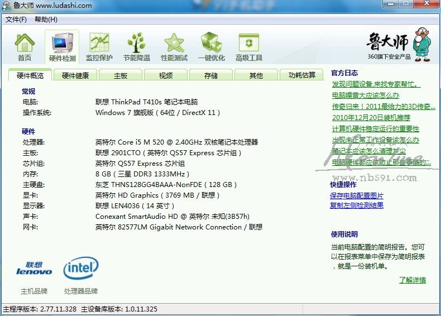441x316 pixels.
Task: Click the 主设备库版本 status bar entry
Action: point(119,309)
